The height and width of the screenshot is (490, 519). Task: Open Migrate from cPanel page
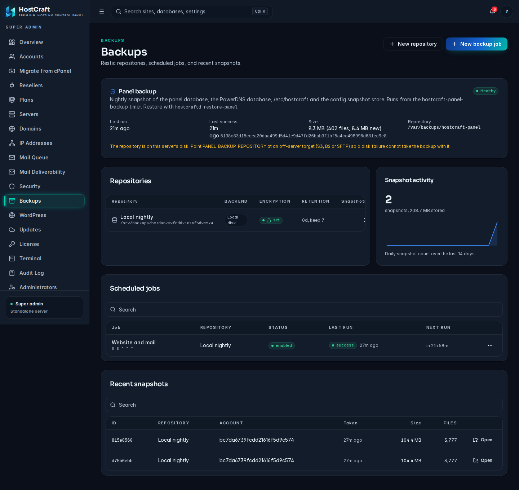44,71
